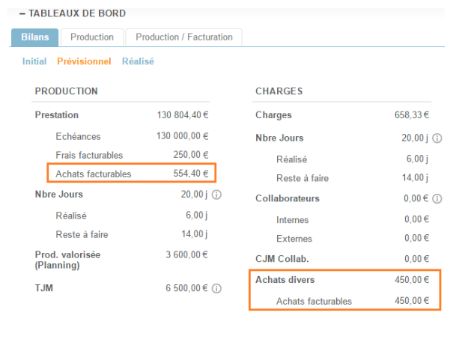Click the Achats divers row label
Screen dimensions: 468x339
pyautogui.click(x=285, y=280)
